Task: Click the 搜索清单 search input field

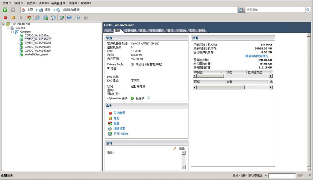Action: (275, 10)
